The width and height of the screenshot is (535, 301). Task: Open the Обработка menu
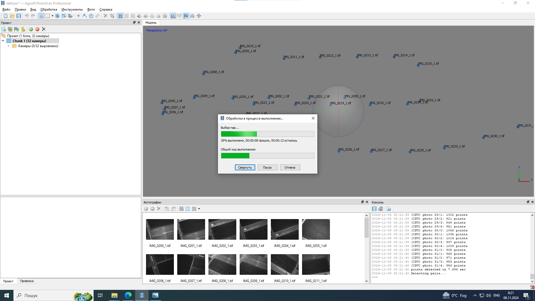[48, 9]
